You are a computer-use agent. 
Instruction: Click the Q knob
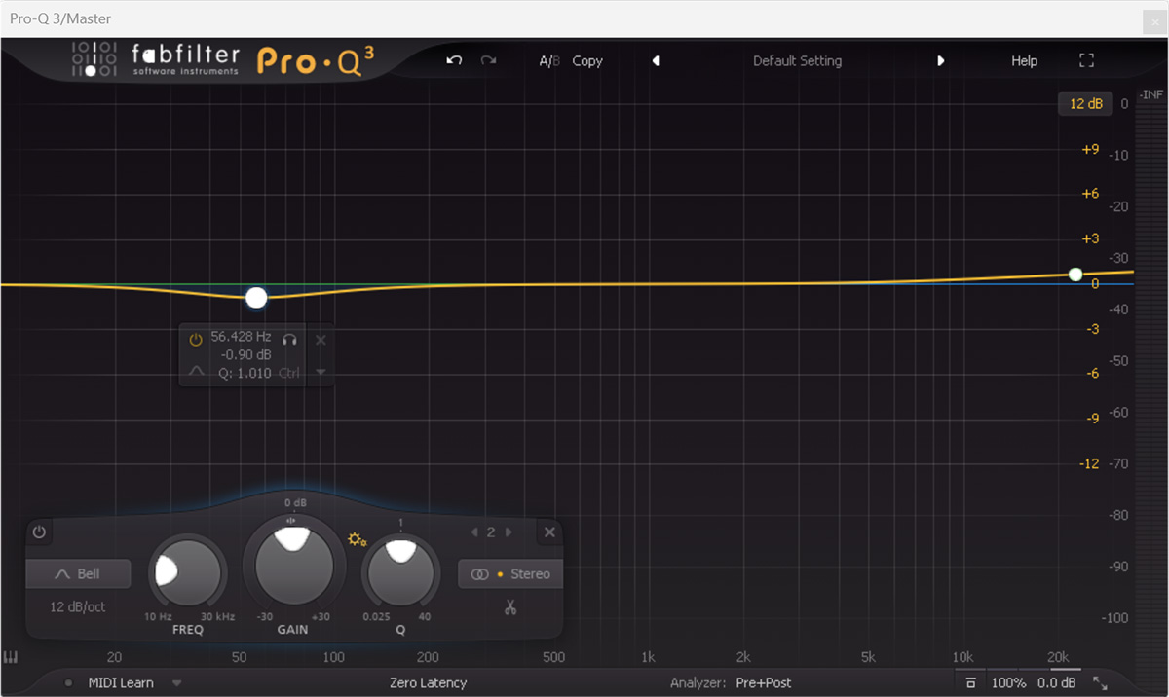399,574
